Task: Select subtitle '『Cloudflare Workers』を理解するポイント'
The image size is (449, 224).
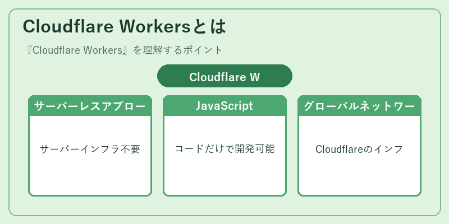Action: pos(123,50)
